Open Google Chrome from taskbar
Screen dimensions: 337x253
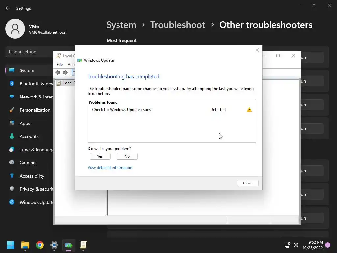click(40, 245)
